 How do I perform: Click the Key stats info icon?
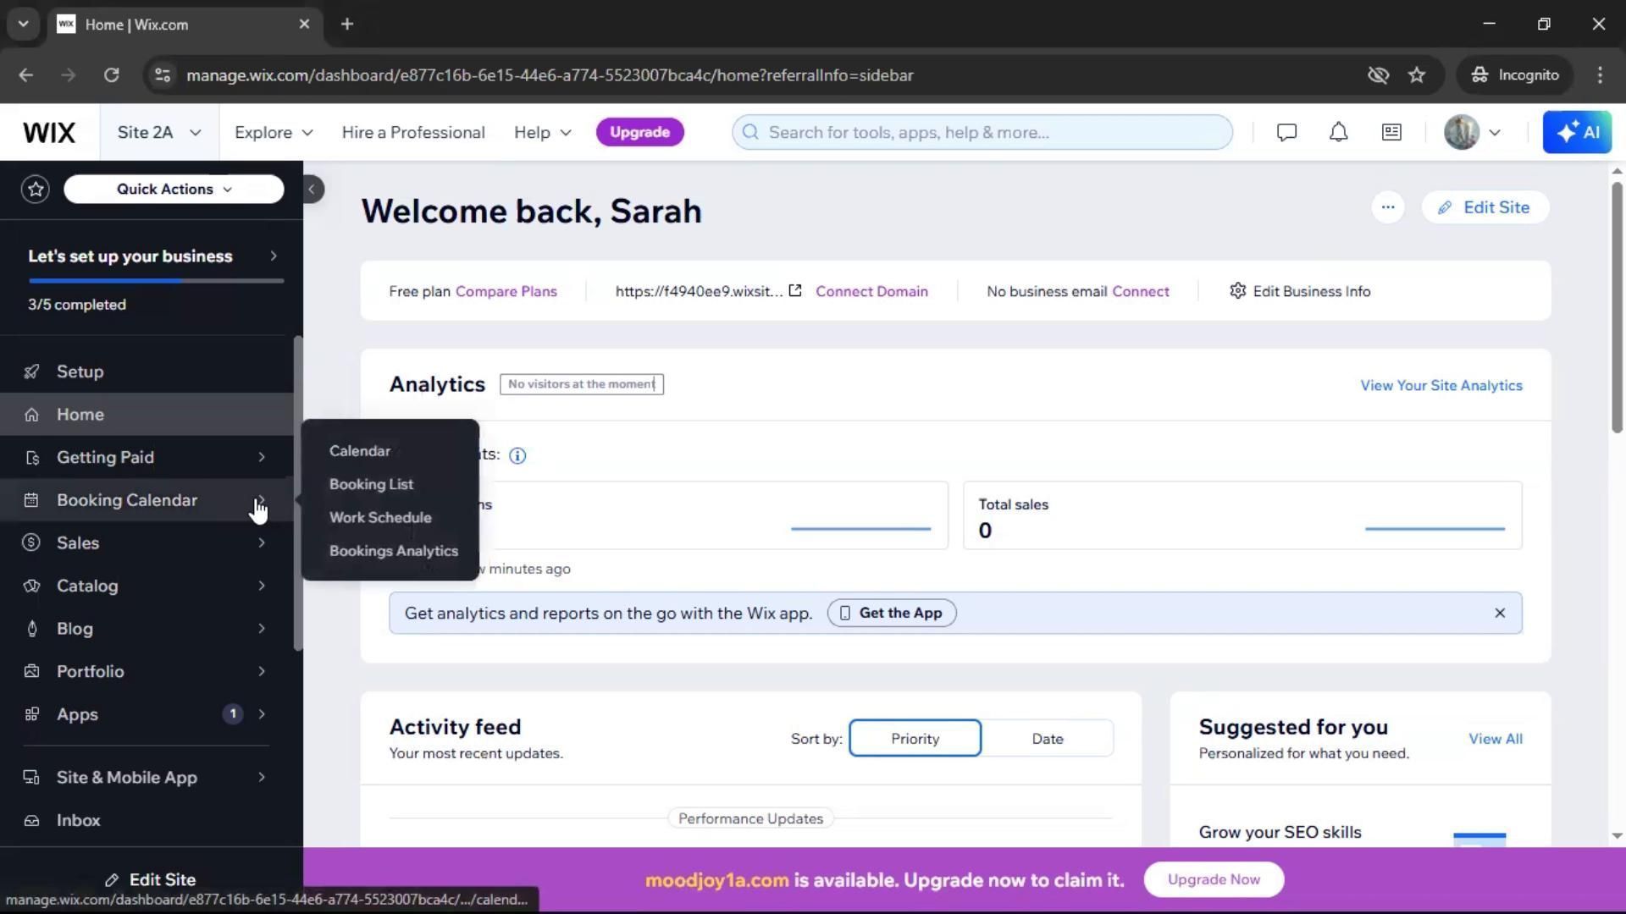pos(517,455)
